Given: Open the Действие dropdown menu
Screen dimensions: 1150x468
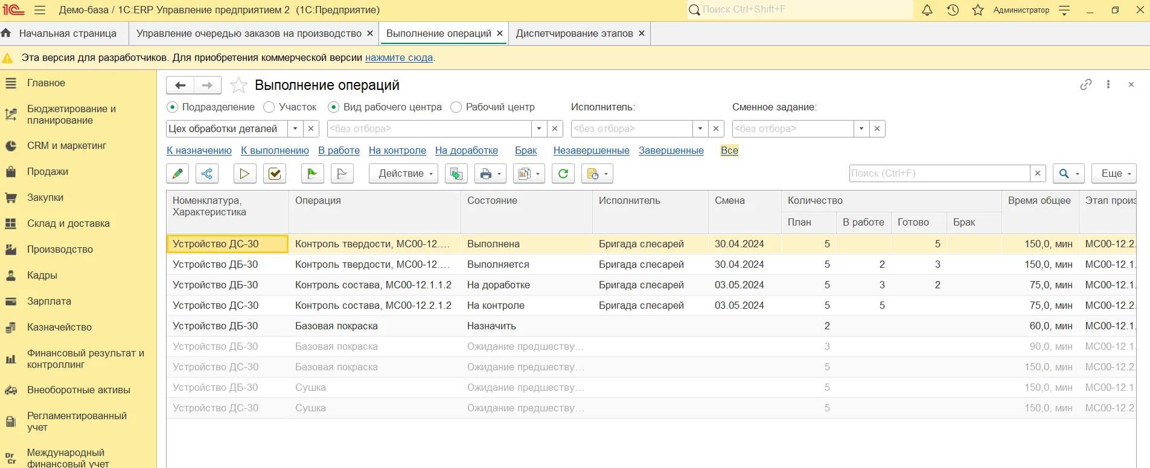Looking at the screenshot, I should point(403,174).
